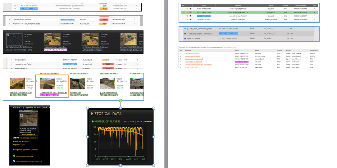This screenshot has height=168, width=337.
Task: Open the [CS]Kamensk66rus server link
Action: 109,92
